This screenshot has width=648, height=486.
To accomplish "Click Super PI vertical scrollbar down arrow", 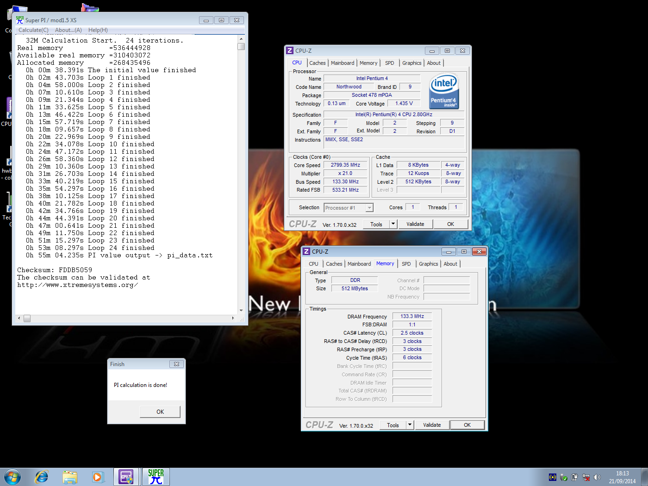I will point(241,311).
